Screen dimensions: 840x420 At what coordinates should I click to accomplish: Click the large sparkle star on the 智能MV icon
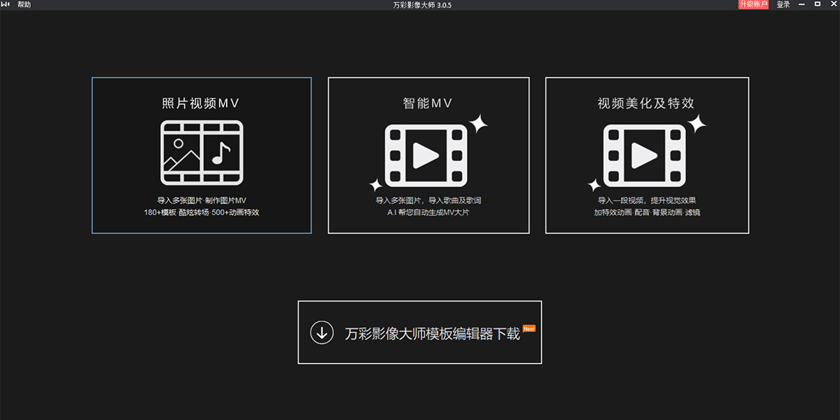pos(478,124)
